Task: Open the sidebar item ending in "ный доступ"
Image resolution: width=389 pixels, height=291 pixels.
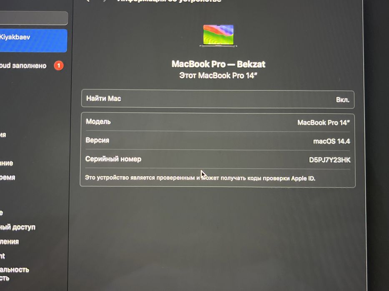Action: pos(18,227)
